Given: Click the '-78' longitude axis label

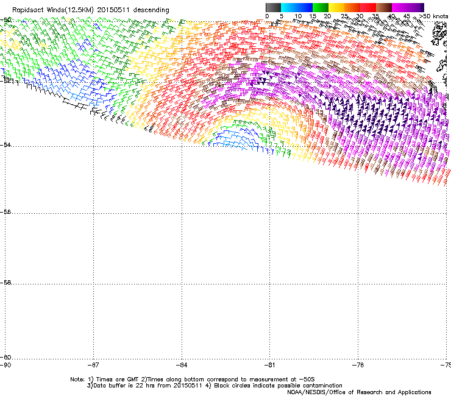Looking at the screenshot, I should pyautogui.click(x=358, y=365).
